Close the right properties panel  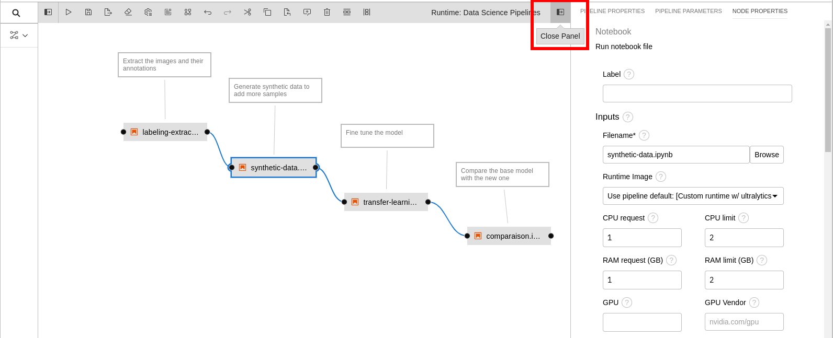pos(560,12)
